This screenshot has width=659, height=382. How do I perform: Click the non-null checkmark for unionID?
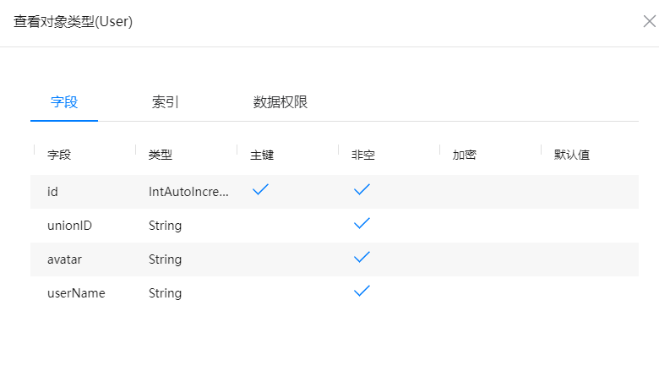(362, 224)
